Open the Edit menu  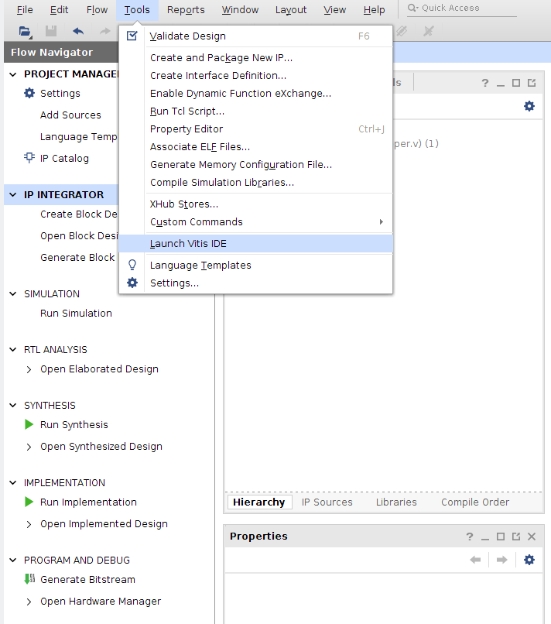pos(59,10)
